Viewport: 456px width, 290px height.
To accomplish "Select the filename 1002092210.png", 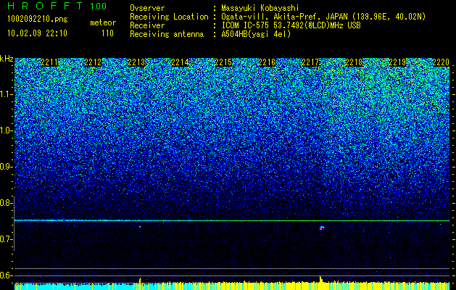I will (38, 20).
